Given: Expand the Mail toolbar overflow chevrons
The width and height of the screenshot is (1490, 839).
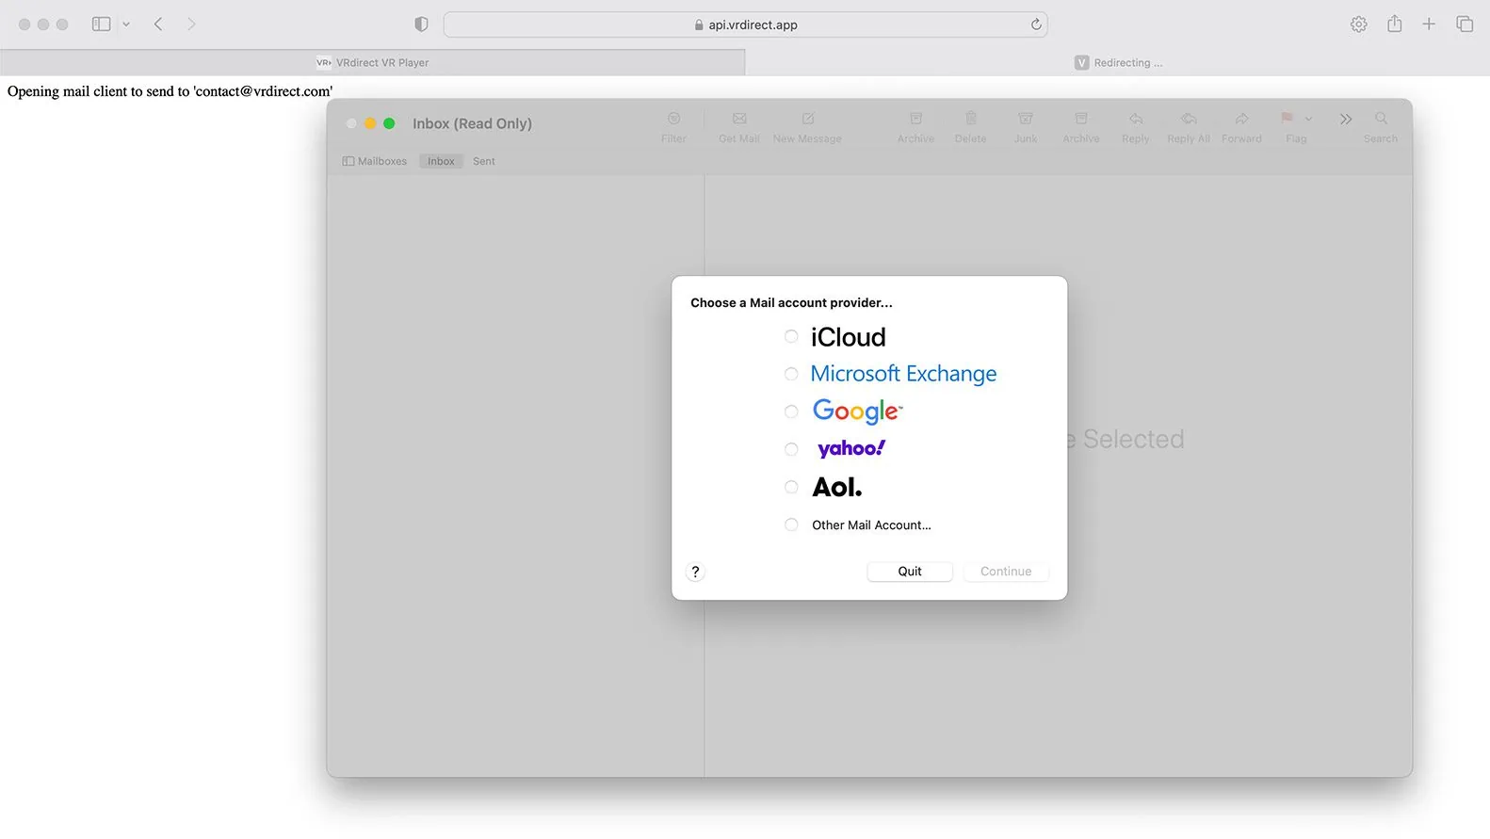Looking at the screenshot, I should pyautogui.click(x=1346, y=119).
